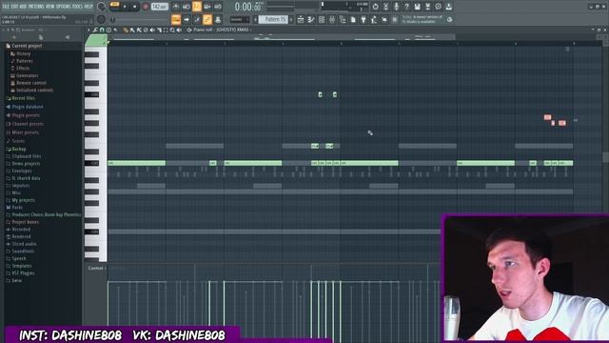The height and width of the screenshot is (343, 609).
Task: Open the ADD menu
Action: click(x=23, y=7)
